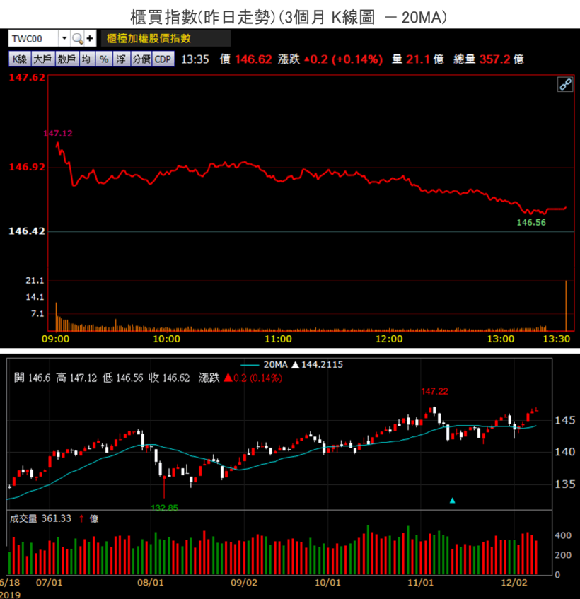Viewport: 580px width, 599px height.
Task: Click the 13:00 time axis label
Action: click(x=501, y=339)
